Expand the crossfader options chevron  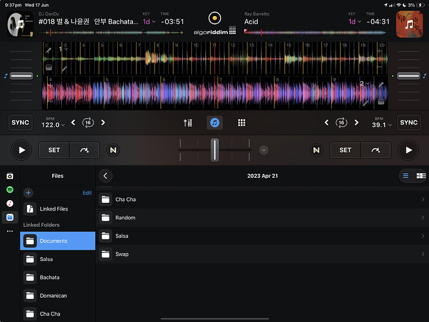tap(263, 150)
